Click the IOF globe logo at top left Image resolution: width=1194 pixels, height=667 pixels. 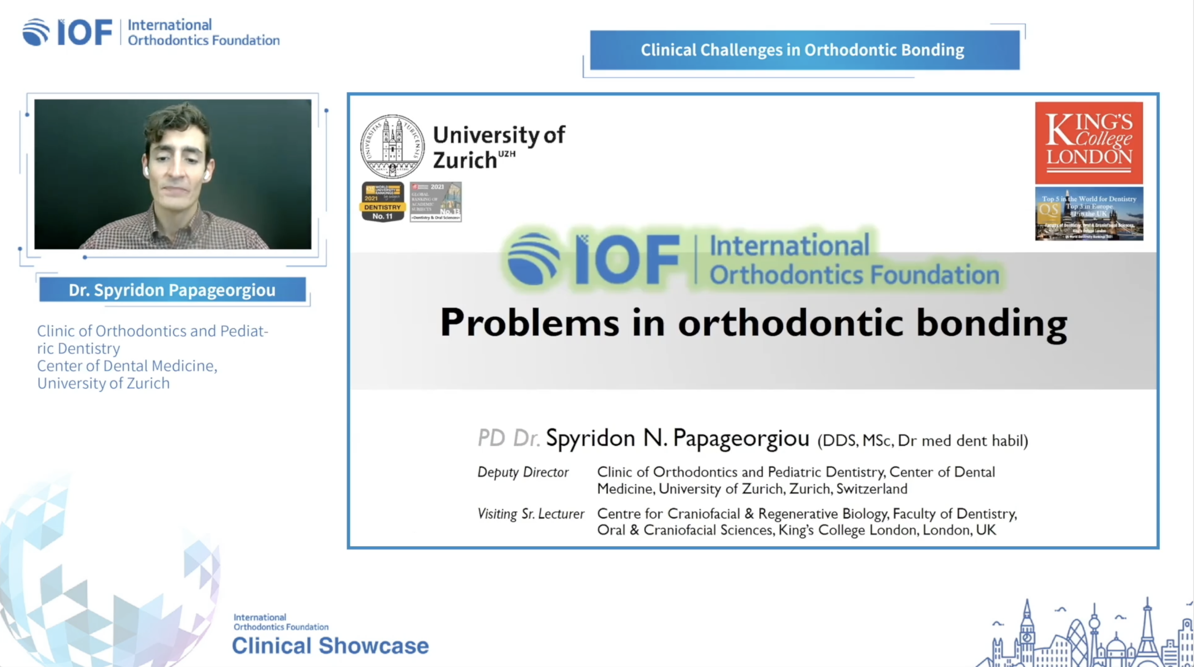(x=36, y=32)
